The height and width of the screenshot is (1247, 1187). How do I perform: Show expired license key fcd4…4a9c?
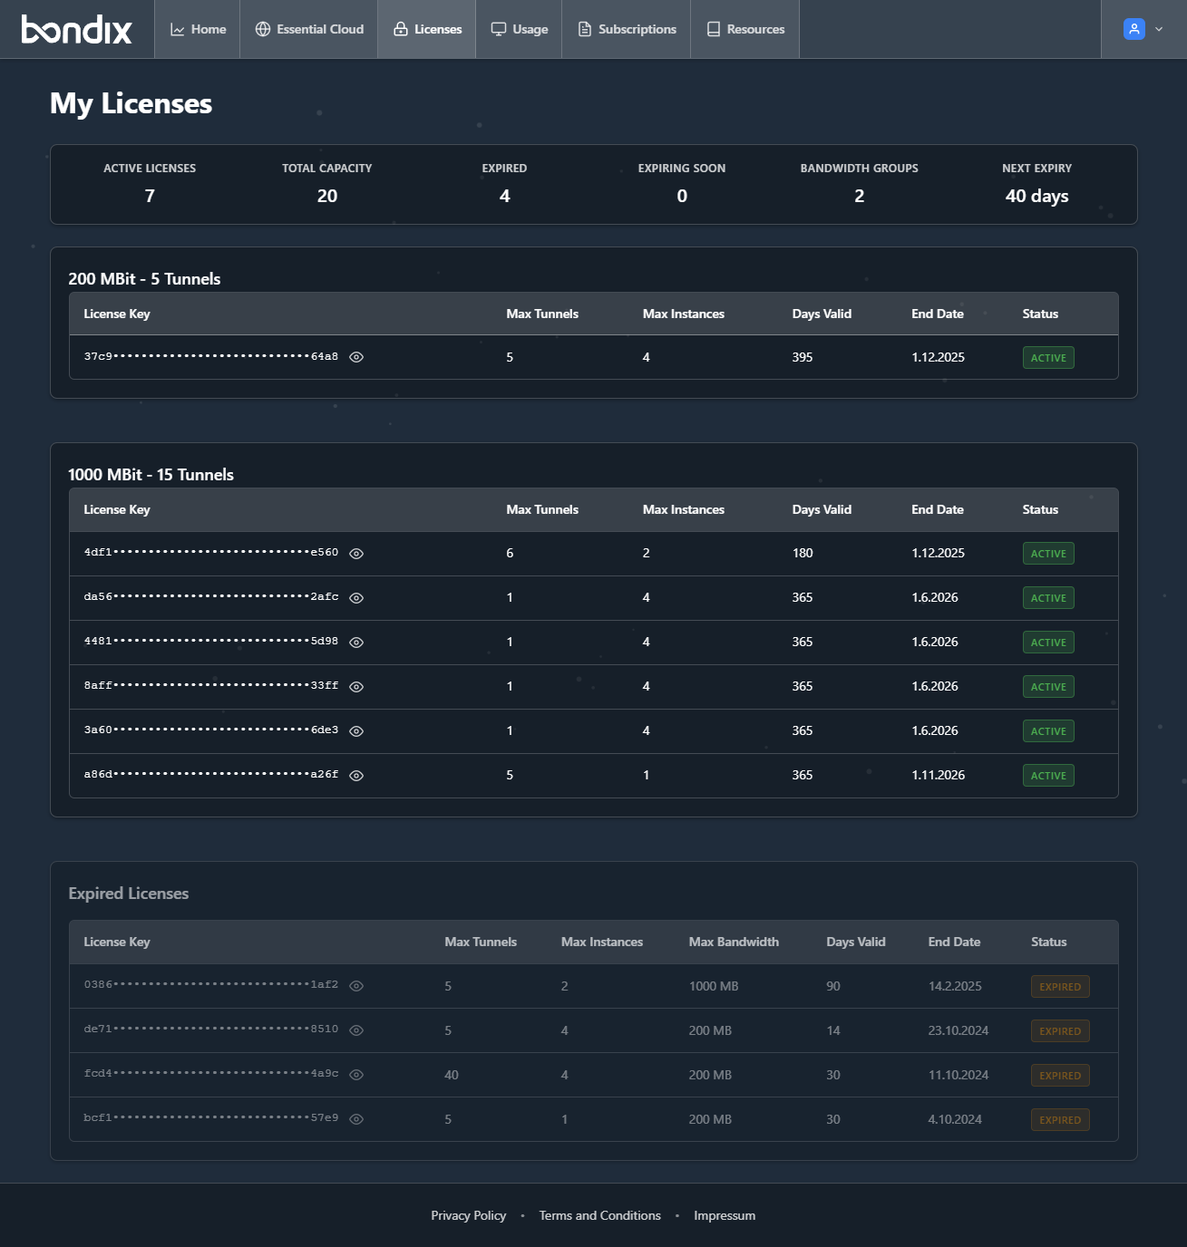(356, 1075)
